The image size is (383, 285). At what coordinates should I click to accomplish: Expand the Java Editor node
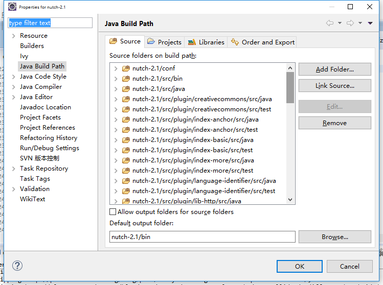pos(14,97)
